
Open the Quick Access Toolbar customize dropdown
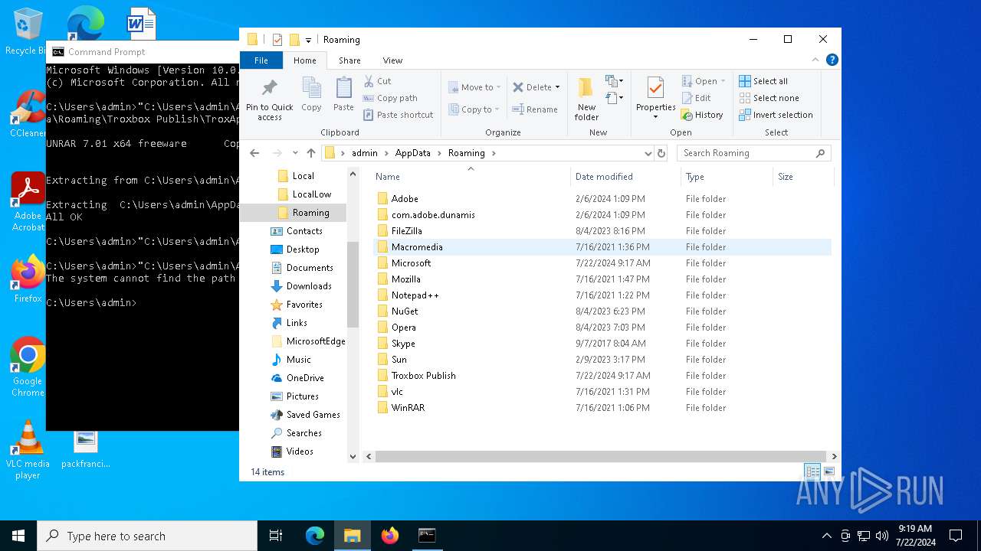[308, 40]
